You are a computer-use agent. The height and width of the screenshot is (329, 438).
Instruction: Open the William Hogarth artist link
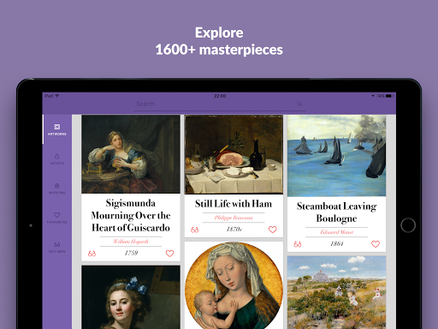coord(131,242)
